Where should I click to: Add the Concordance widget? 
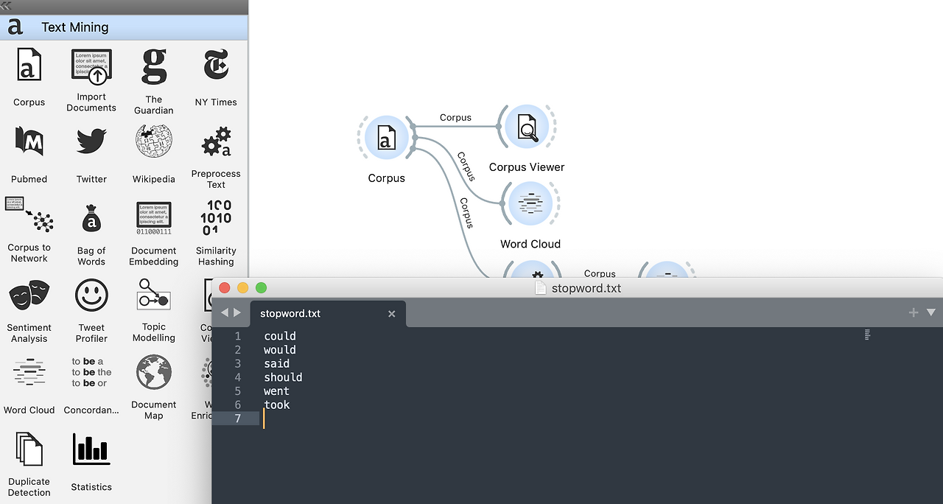91,386
